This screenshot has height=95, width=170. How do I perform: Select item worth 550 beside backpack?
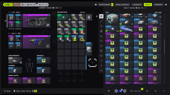pyautogui.click(x=89, y=49)
